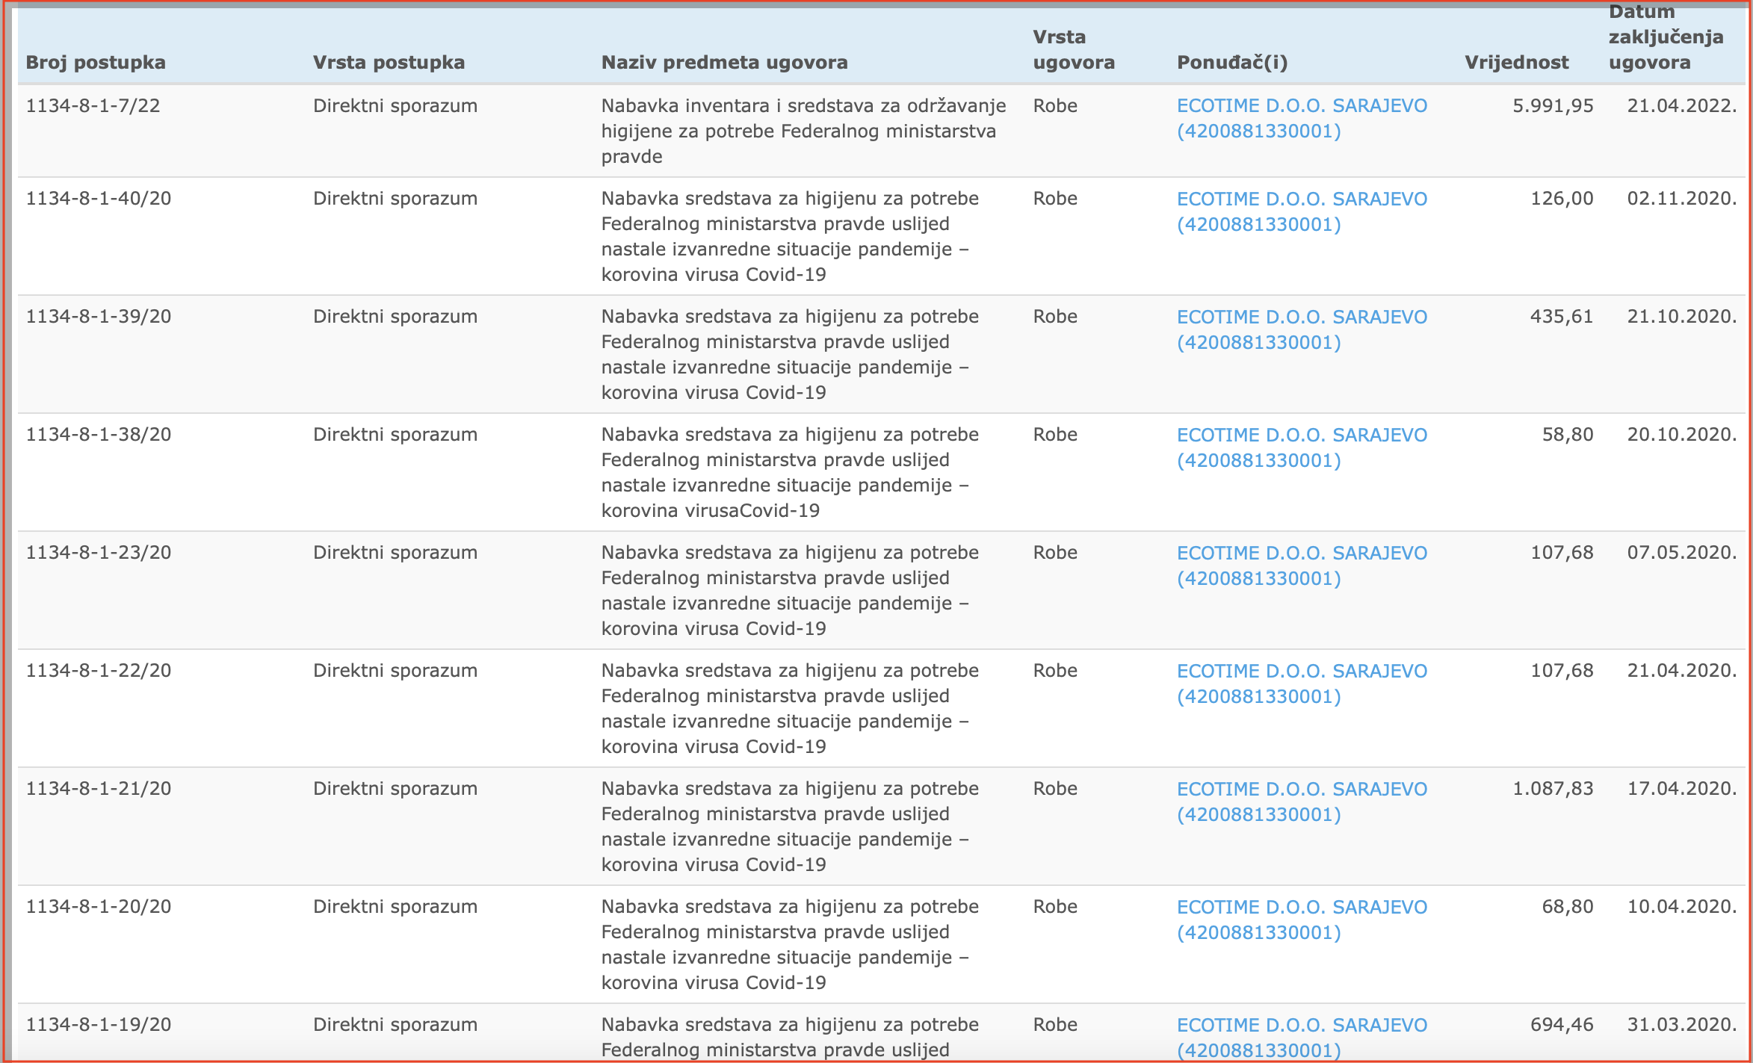Viewport: 1753px width, 1063px height.
Task: Open ECOTIME link in row 1134-8-1-38/20
Action: [1302, 448]
